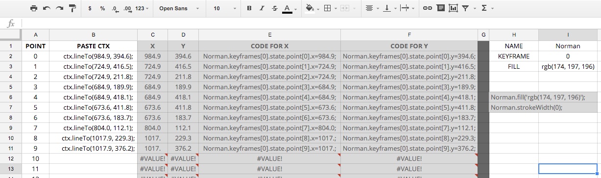Toggle bold formatting
Image resolution: width=601 pixels, height=178 pixels.
[249, 8]
